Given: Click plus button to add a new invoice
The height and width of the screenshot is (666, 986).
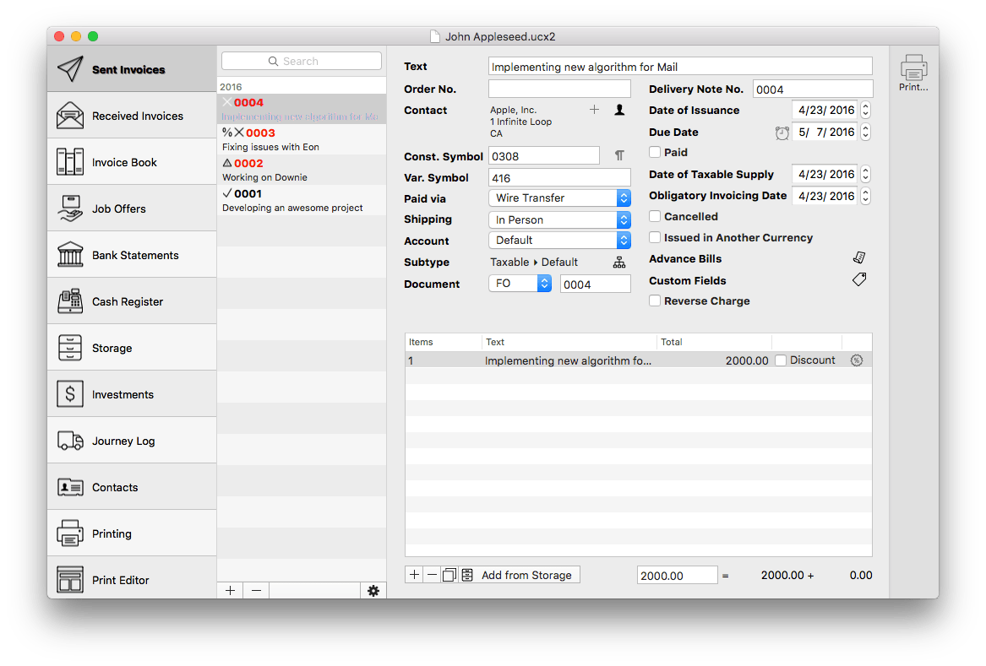Looking at the screenshot, I should [229, 590].
